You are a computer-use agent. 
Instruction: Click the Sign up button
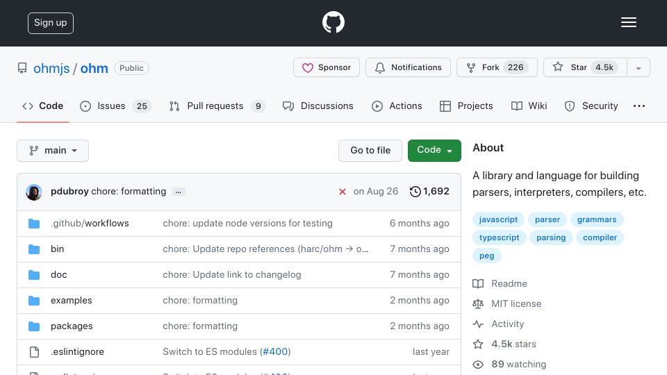tap(51, 23)
